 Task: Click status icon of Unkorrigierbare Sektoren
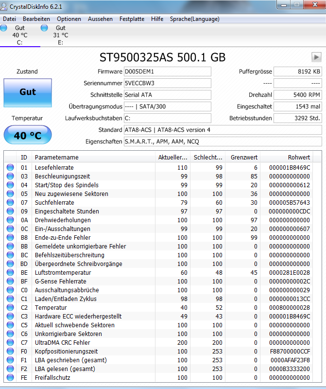[x=10, y=334]
